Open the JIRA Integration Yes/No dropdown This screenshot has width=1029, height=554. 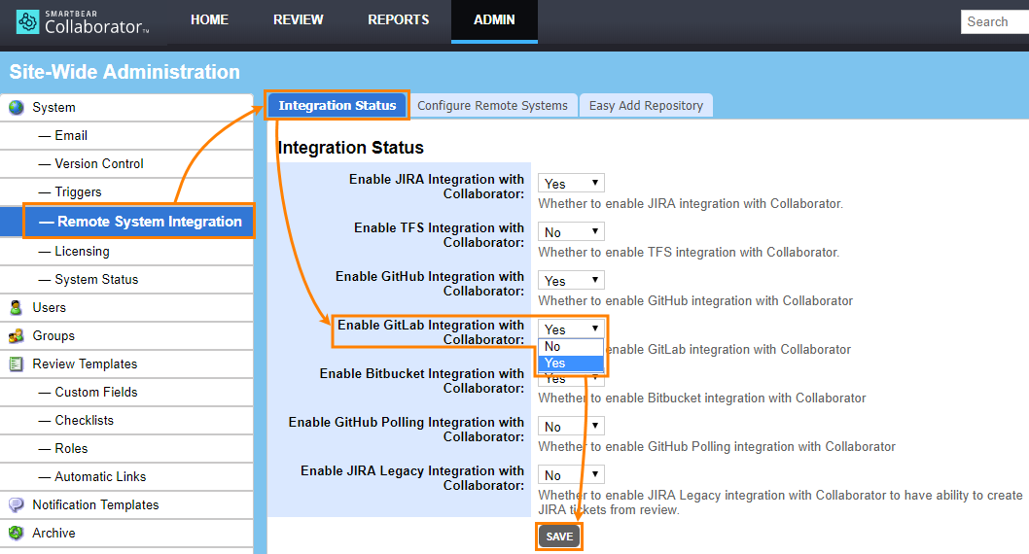pos(571,184)
